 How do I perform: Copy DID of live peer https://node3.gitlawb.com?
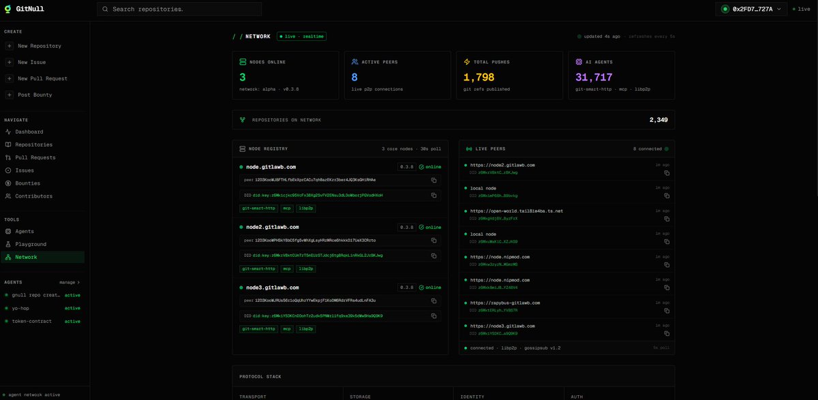[667, 334]
